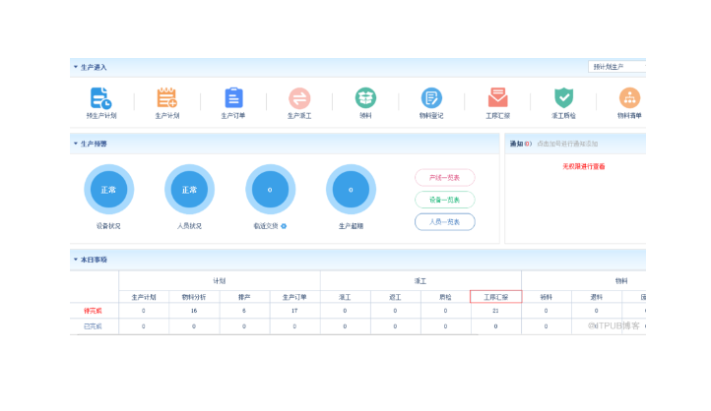Screen dimensions: 711x411
Task: Click the 物料 group header in table
Action: pos(621,280)
